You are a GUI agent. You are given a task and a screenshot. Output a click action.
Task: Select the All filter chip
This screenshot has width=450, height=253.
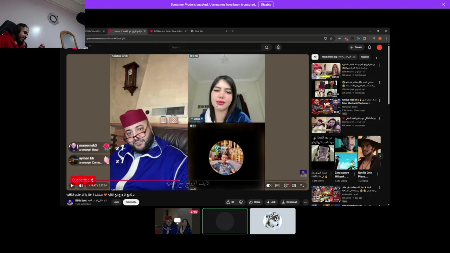coord(315,57)
